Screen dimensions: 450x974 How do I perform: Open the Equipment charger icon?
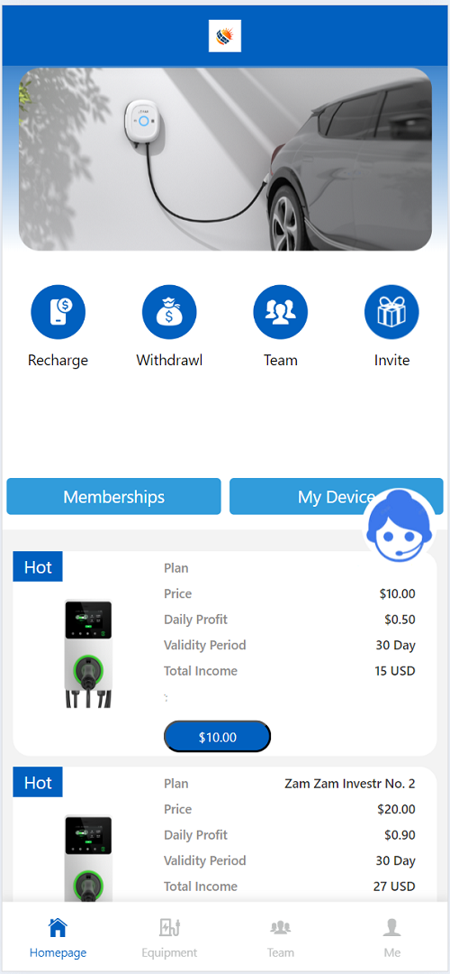coord(169,928)
